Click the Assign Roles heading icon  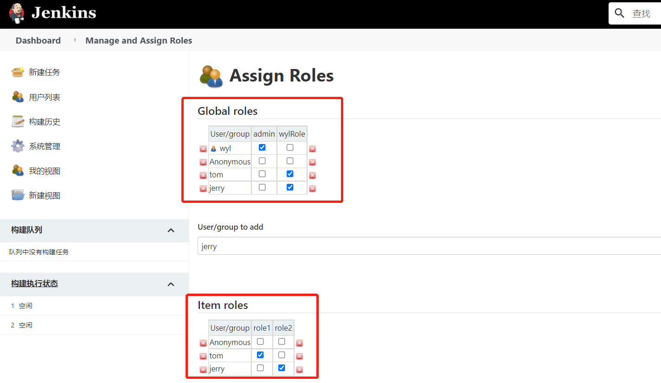point(212,76)
